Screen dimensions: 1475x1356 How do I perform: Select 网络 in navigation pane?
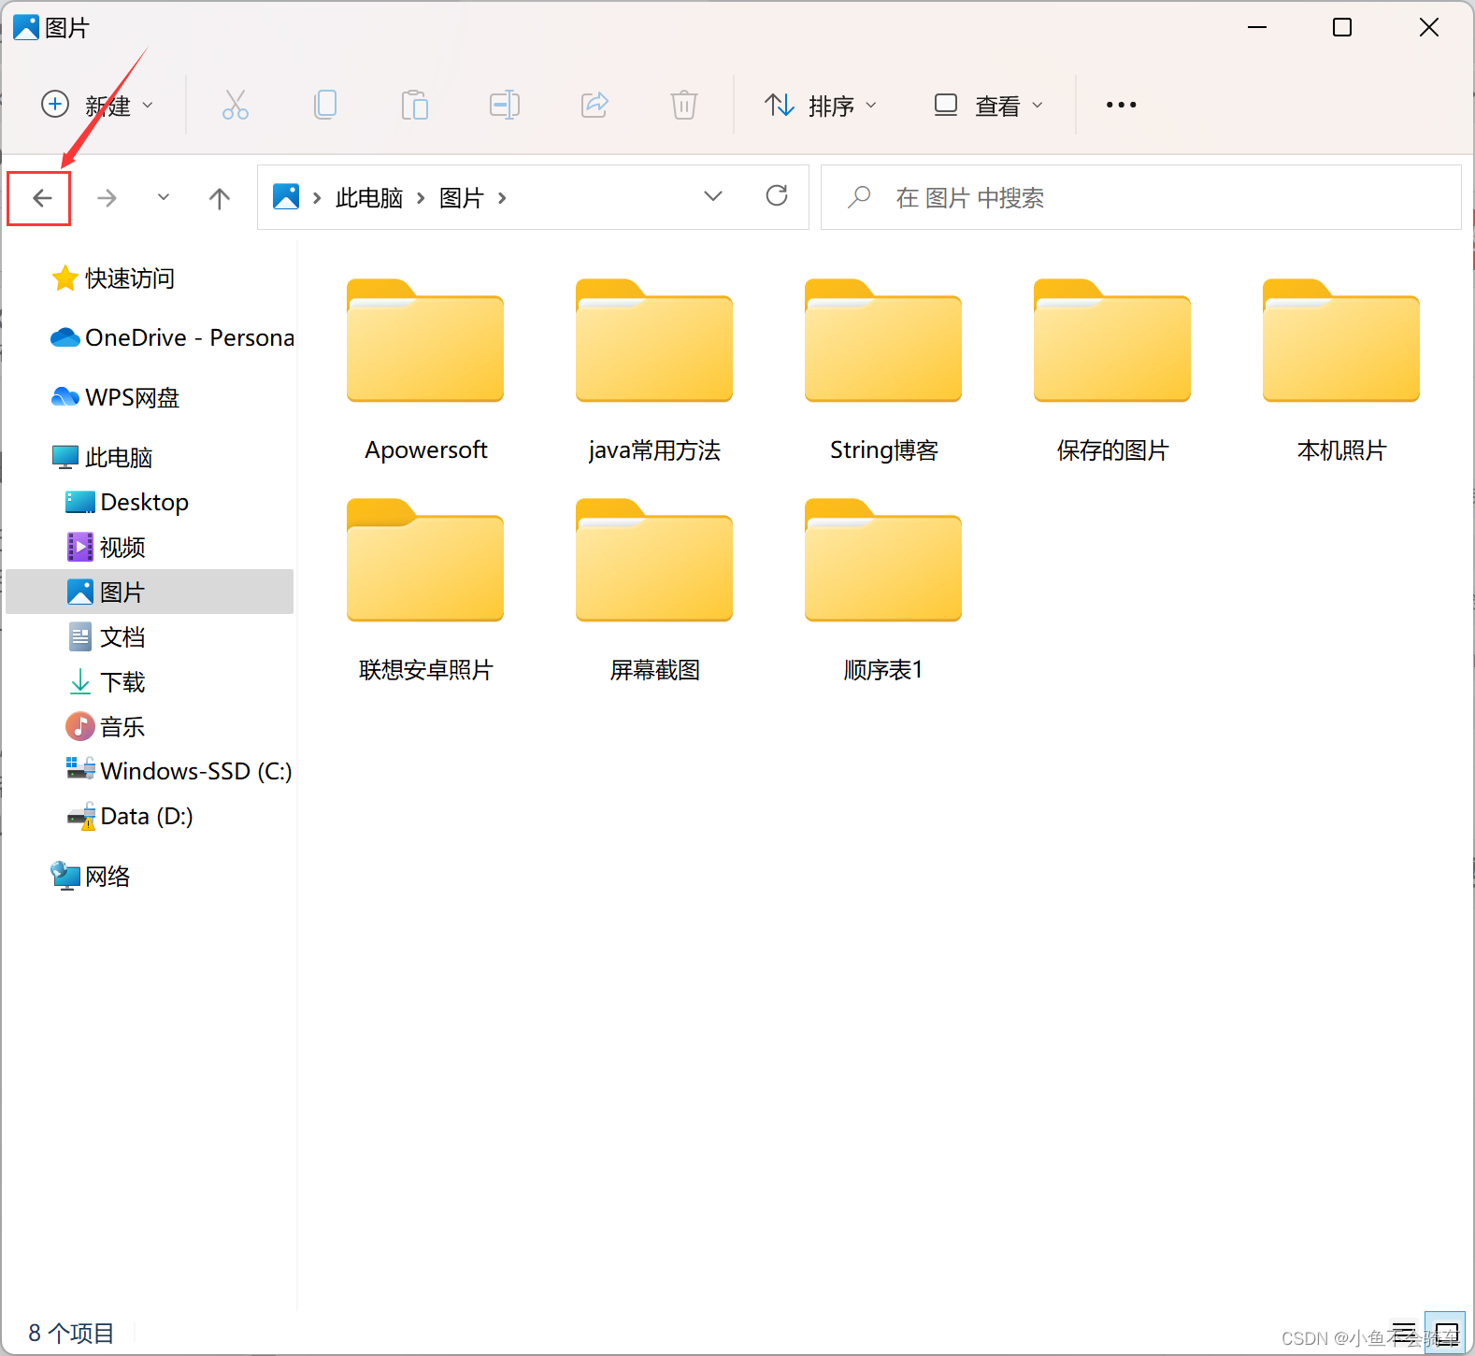pyautogui.click(x=107, y=876)
